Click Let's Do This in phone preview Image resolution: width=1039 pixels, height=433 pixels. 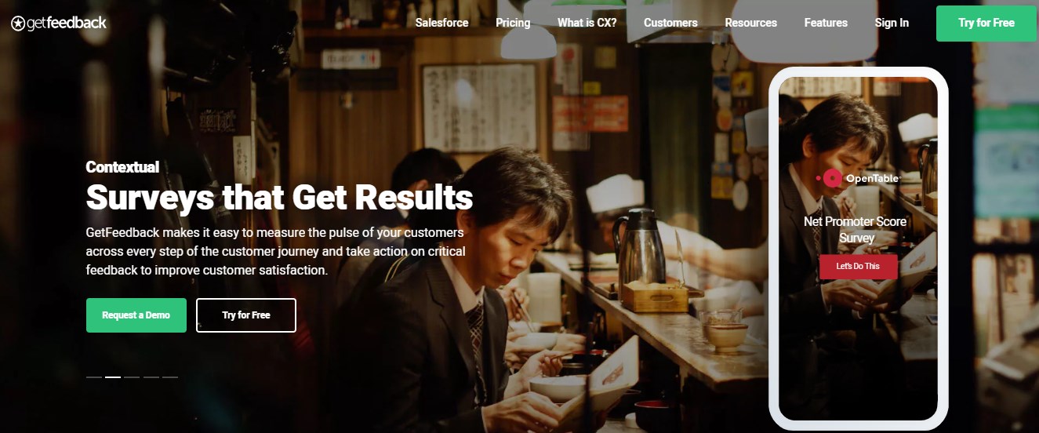(858, 266)
